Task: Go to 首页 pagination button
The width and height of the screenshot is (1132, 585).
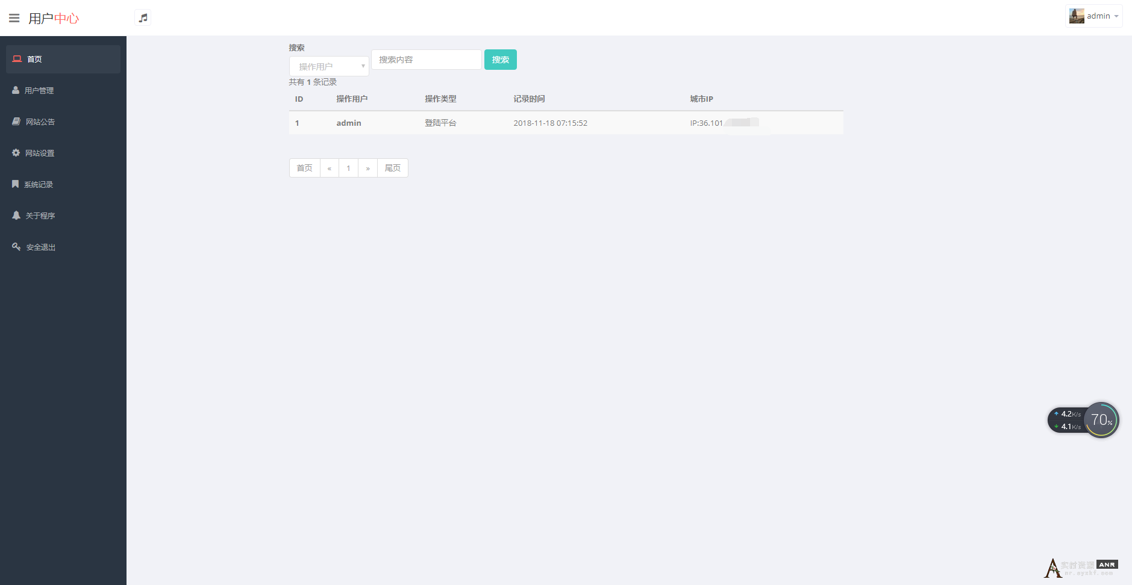Action: pos(305,168)
